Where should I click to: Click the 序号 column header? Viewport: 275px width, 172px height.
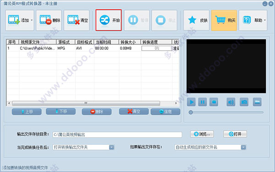[13, 42]
